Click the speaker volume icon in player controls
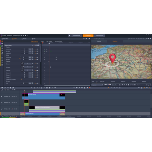 pyautogui.click(x=138, y=85)
